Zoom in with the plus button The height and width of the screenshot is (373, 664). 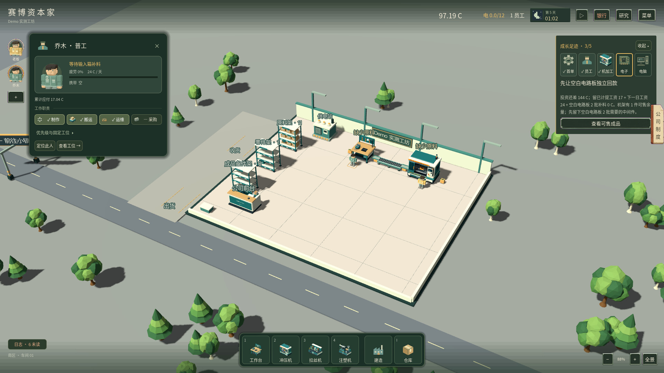tap(635, 359)
